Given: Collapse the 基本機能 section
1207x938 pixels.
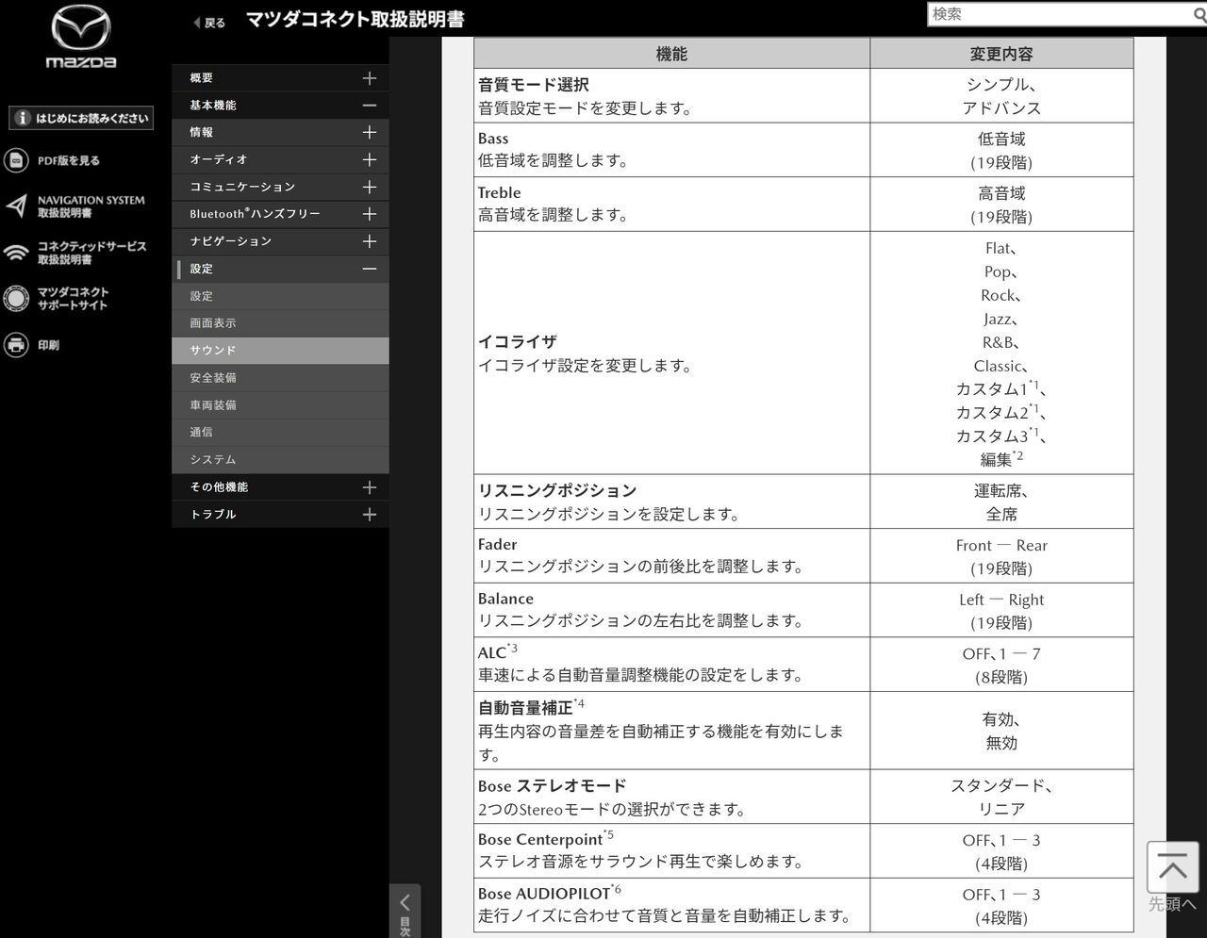Looking at the screenshot, I should (x=369, y=106).
